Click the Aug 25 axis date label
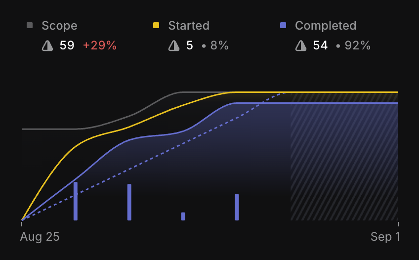 40,237
